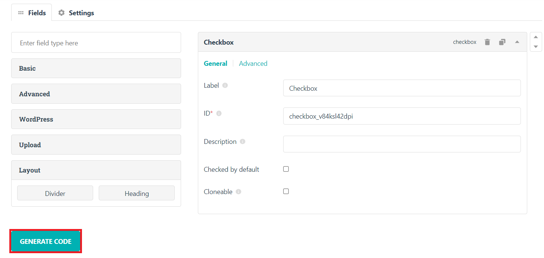Click the info icon next to Cloneable
The height and width of the screenshot is (258, 544).
238,192
